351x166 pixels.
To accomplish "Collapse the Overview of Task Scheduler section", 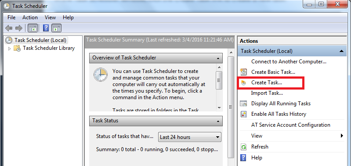I will point(218,58).
